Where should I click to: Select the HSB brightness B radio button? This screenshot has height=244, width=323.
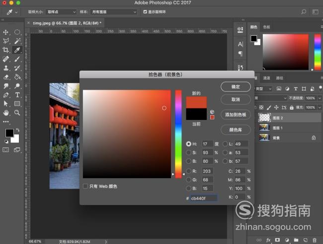point(188,161)
